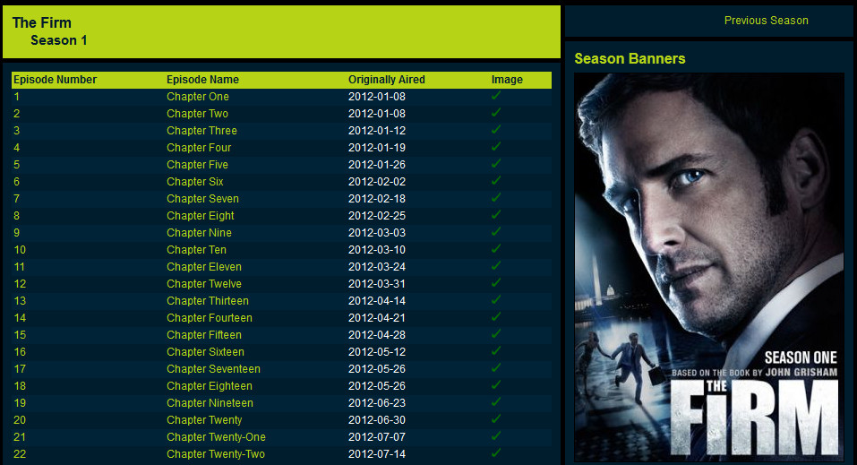Click the image checkmark for Chapter Eighteen

[496, 384]
